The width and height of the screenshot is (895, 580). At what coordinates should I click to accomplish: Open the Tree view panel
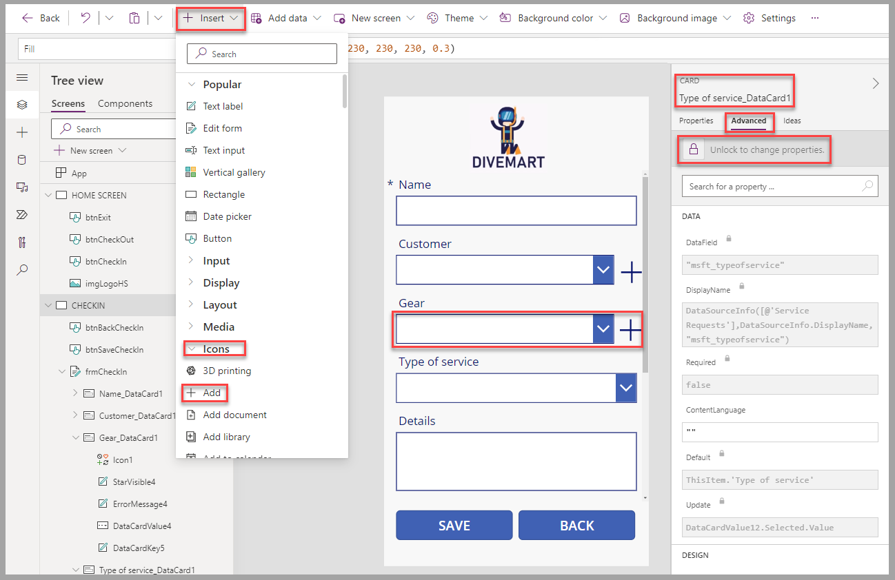[x=21, y=105]
